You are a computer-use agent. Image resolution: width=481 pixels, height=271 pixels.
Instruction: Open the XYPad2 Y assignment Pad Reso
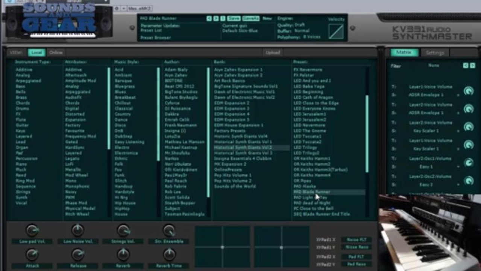coord(357,265)
